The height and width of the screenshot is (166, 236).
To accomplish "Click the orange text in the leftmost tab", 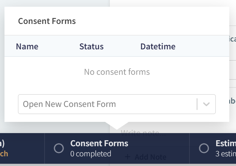I will (x=4, y=154).
